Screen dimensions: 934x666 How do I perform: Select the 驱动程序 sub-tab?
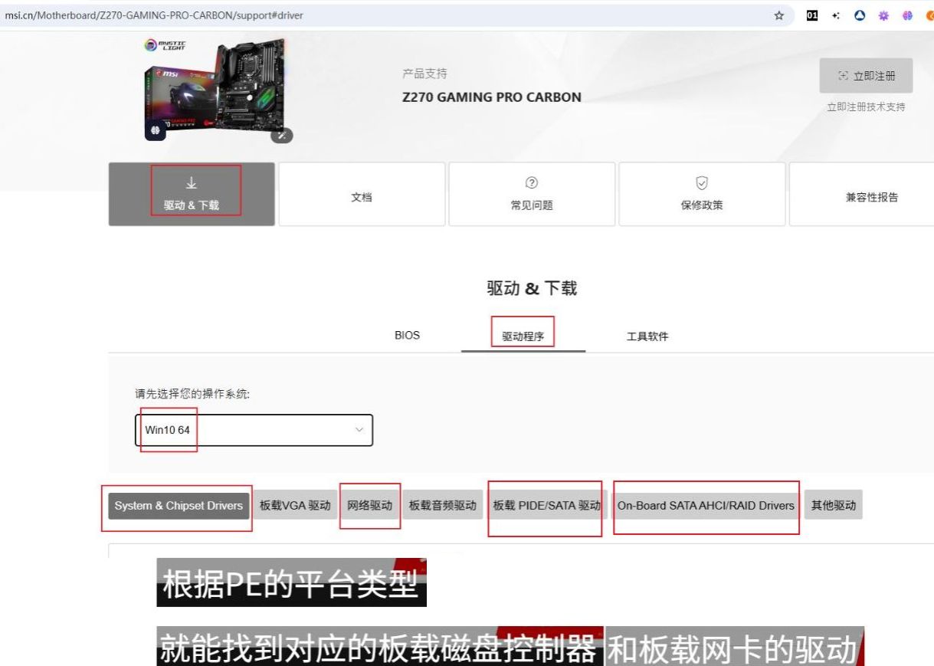pyautogui.click(x=523, y=336)
